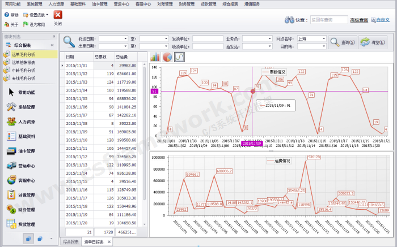Screen dimensions: 397x247
Task: Click the 按回车查询 quick search field
Action: [x=329, y=20]
